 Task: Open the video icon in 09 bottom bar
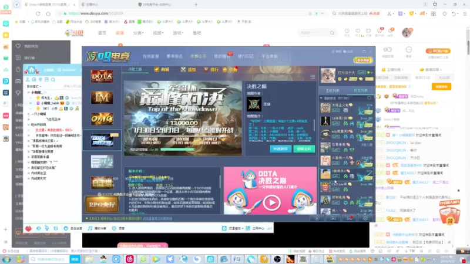pos(333,218)
